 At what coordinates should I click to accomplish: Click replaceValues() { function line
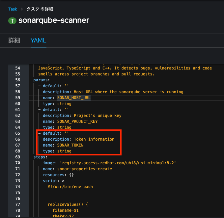[x=68, y=204]
